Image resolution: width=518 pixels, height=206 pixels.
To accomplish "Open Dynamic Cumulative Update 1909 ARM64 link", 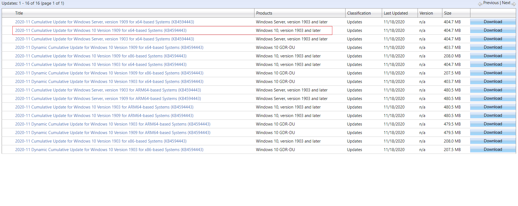I will click(x=113, y=133).
